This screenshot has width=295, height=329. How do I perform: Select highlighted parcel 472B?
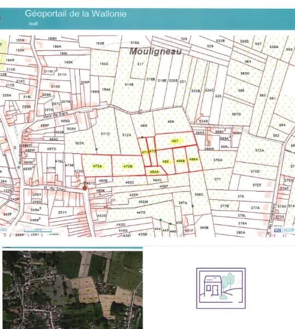[x=128, y=166]
